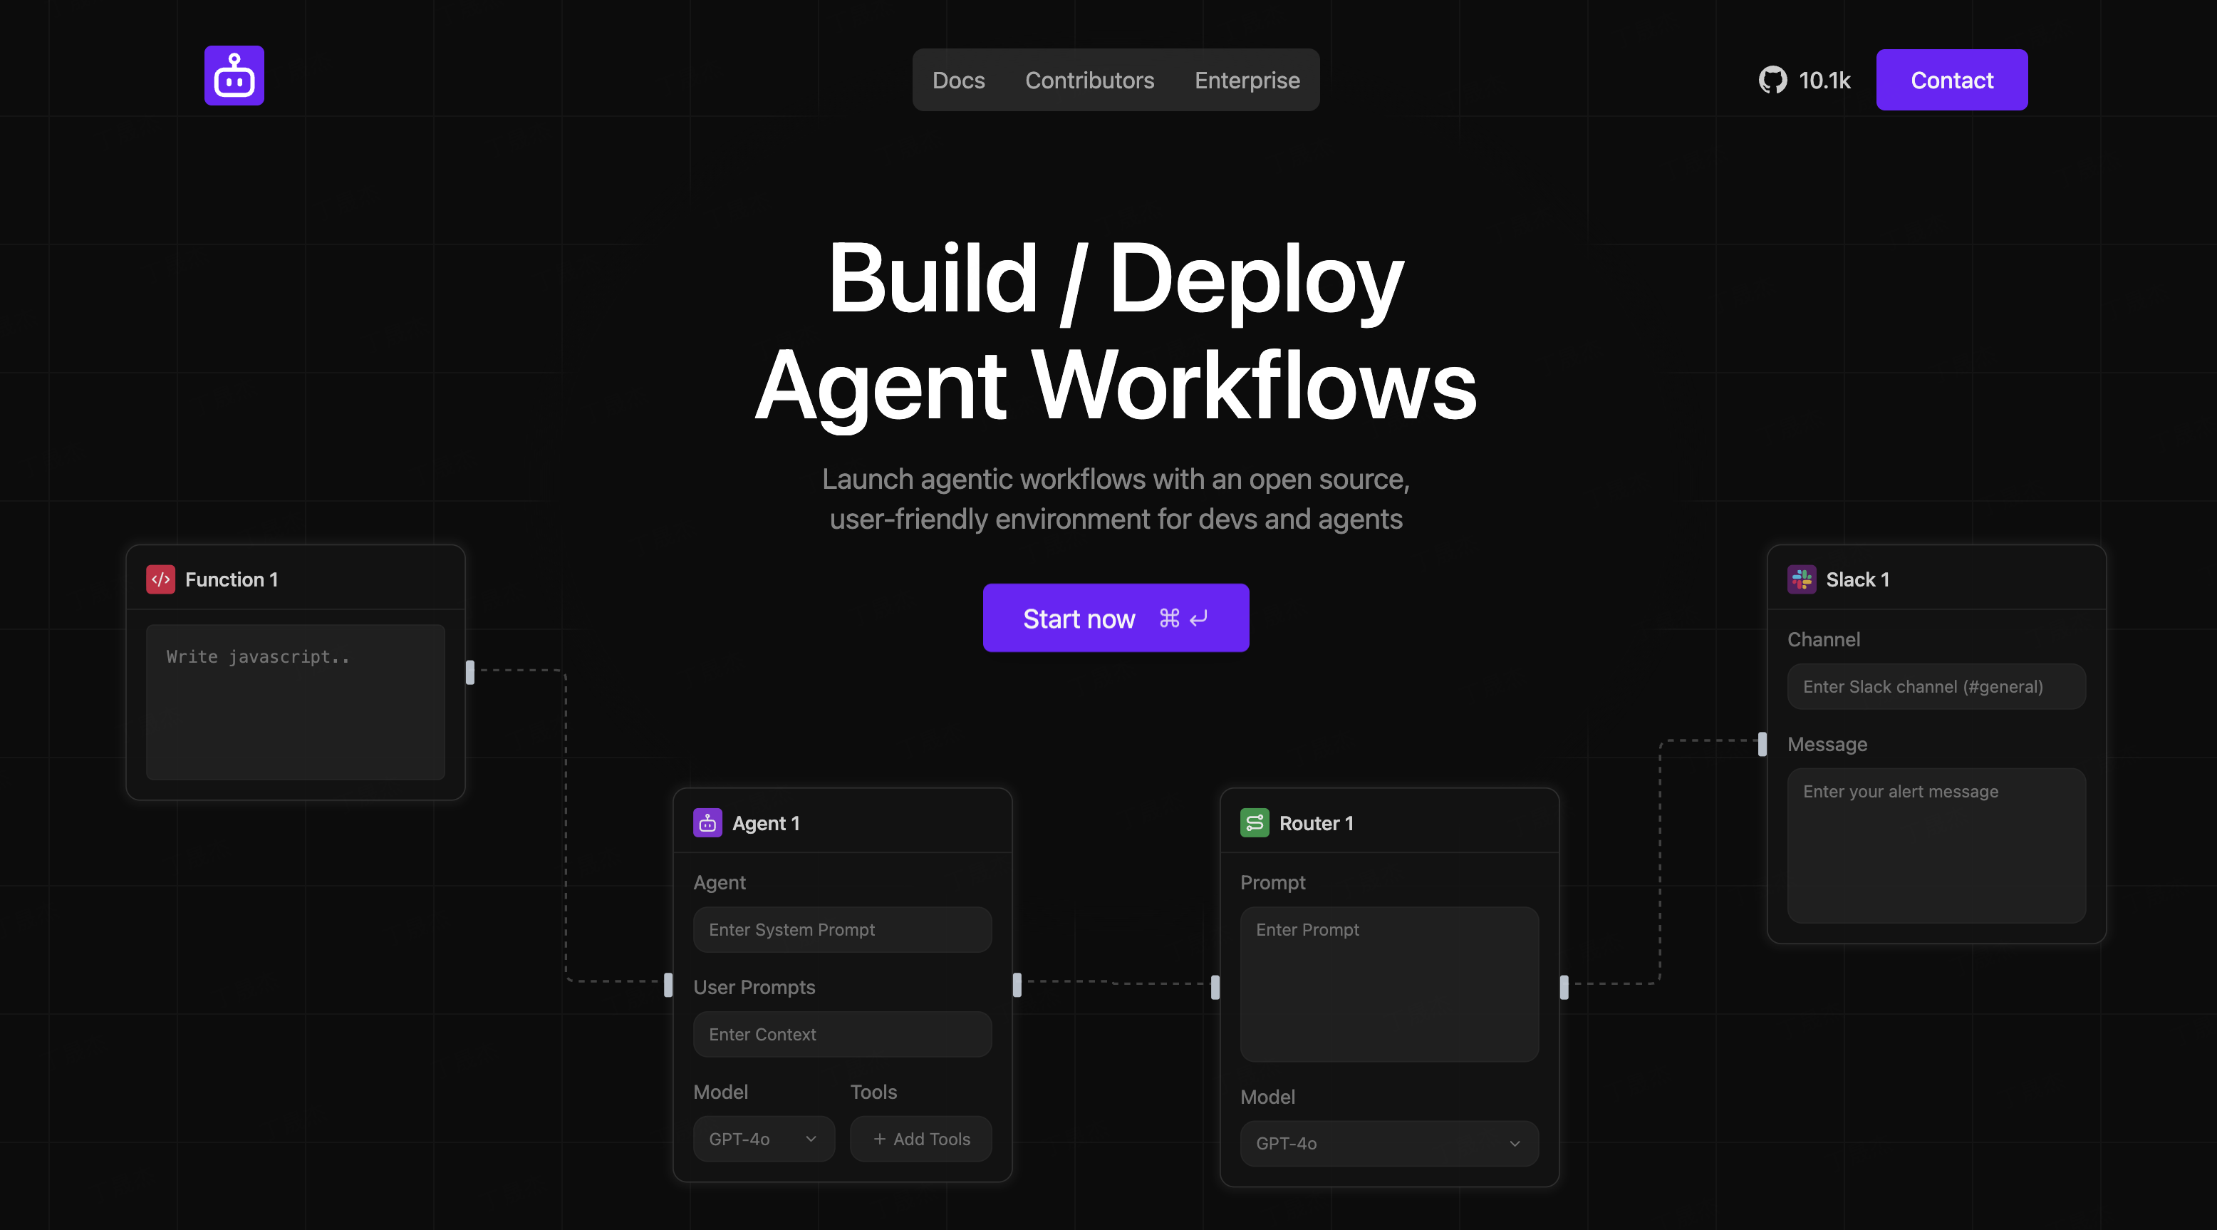Click the Start now button
The image size is (2217, 1230).
click(x=1116, y=618)
